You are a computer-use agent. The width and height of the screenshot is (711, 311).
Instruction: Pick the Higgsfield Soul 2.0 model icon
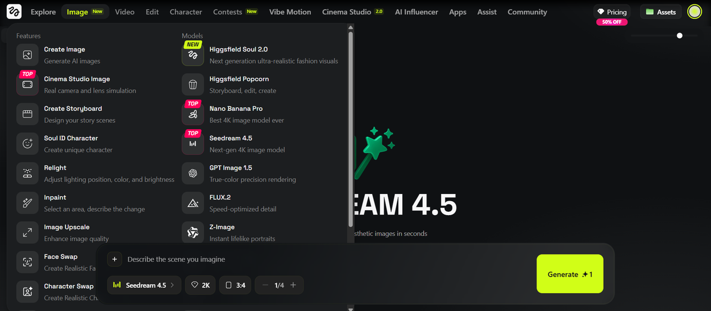[x=193, y=55]
